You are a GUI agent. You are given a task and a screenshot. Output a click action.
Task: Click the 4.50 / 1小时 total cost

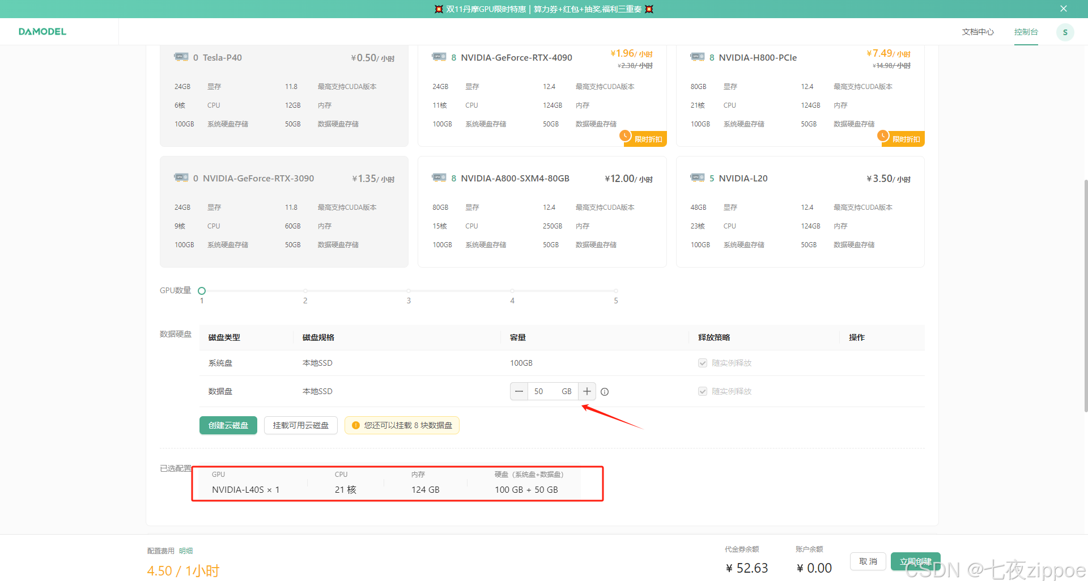(x=183, y=570)
